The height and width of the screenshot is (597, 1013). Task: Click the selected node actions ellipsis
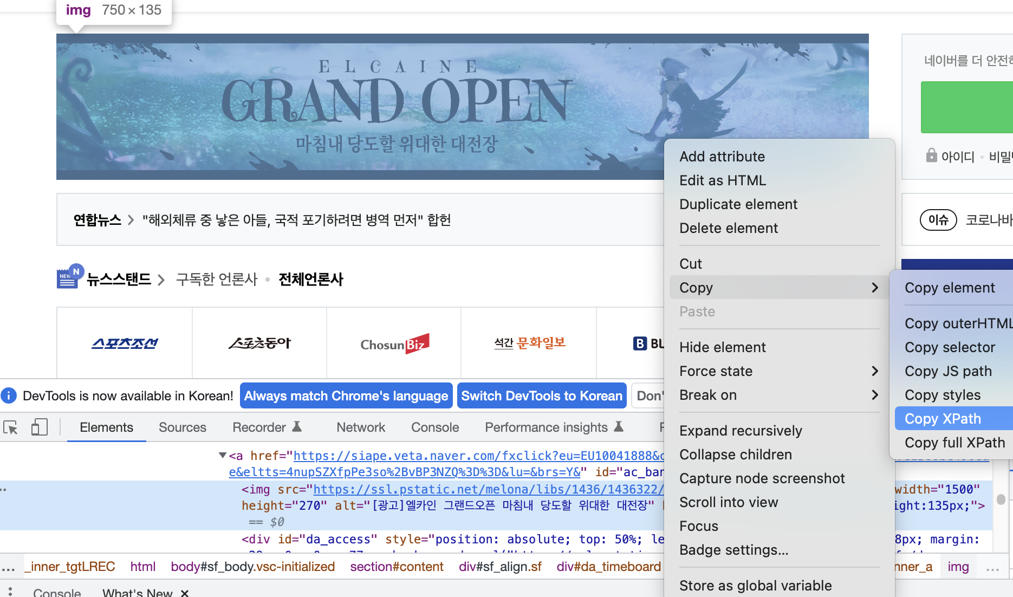[x=4, y=489]
